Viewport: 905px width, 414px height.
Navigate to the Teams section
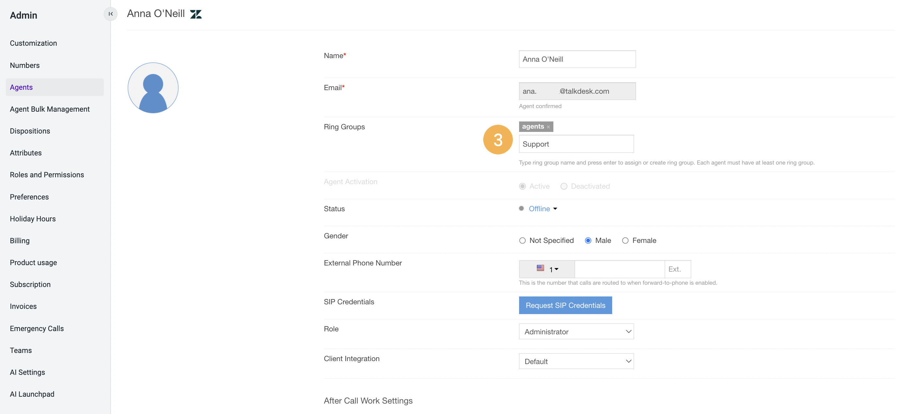click(x=21, y=350)
